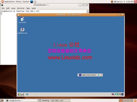
Task: Click the dark blue square tray icon
Action: (x=122, y=94)
